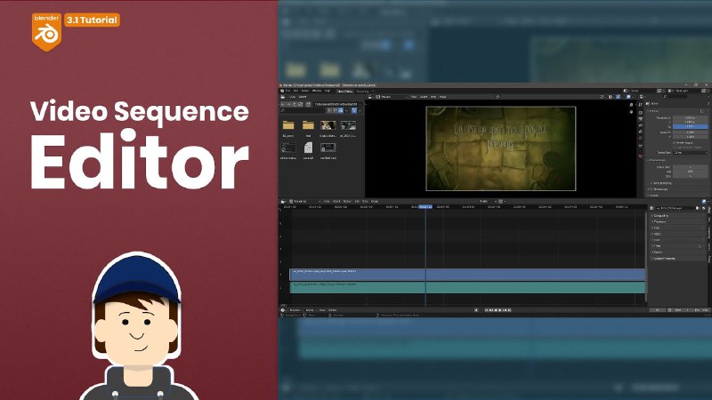
Task: Select teal audio strip in sequencer
Action: point(467,287)
